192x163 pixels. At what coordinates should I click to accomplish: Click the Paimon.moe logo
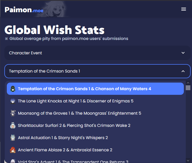[x=24, y=10]
